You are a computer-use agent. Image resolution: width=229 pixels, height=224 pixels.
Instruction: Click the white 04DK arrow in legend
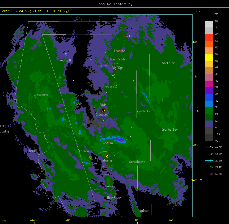209,147
